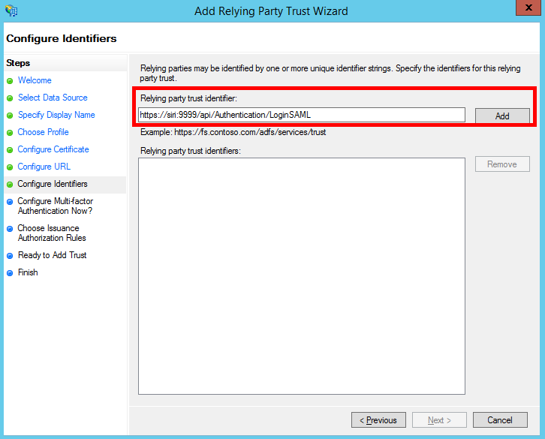Cancel the wizard
Viewport: 545px width, 439px height.
coord(500,420)
